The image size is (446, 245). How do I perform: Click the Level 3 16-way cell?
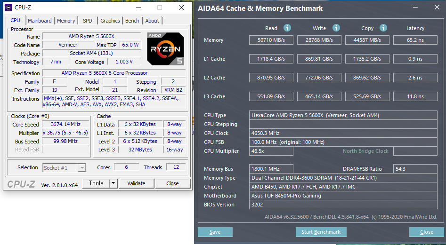tap(175, 150)
